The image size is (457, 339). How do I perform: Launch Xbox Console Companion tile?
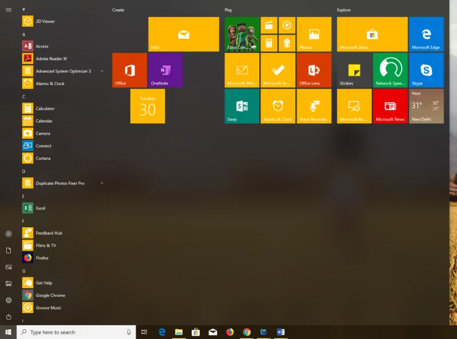coord(241,34)
